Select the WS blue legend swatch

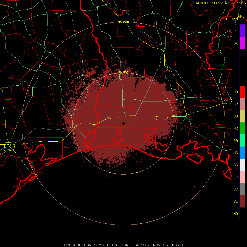pyautogui.click(x=242, y=153)
